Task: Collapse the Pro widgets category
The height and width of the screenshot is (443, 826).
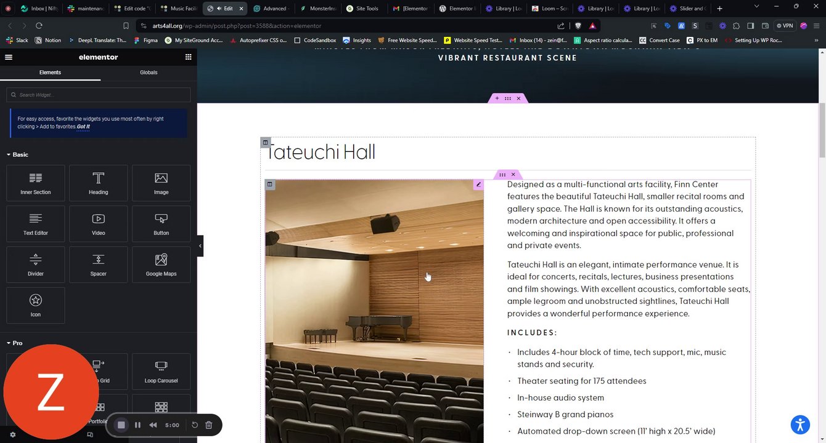Action: coord(14,343)
